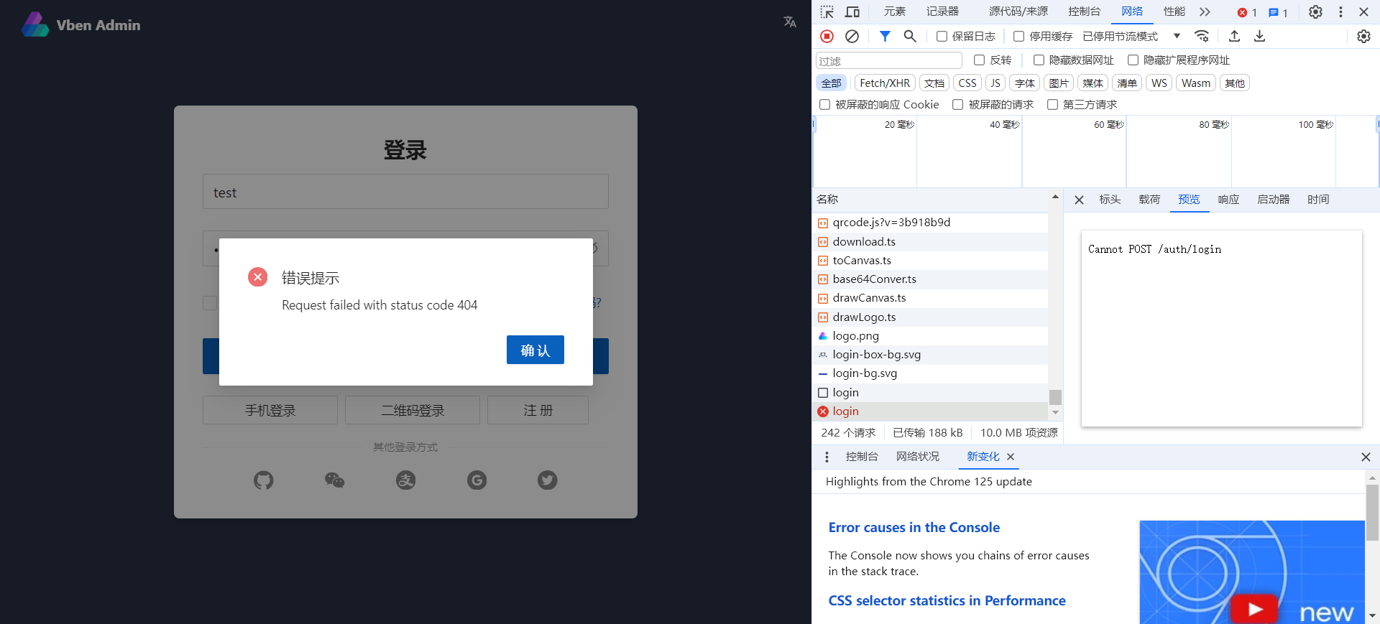Click the network 过滤 input field
This screenshot has height=624, width=1380.
tap(889, 60)
